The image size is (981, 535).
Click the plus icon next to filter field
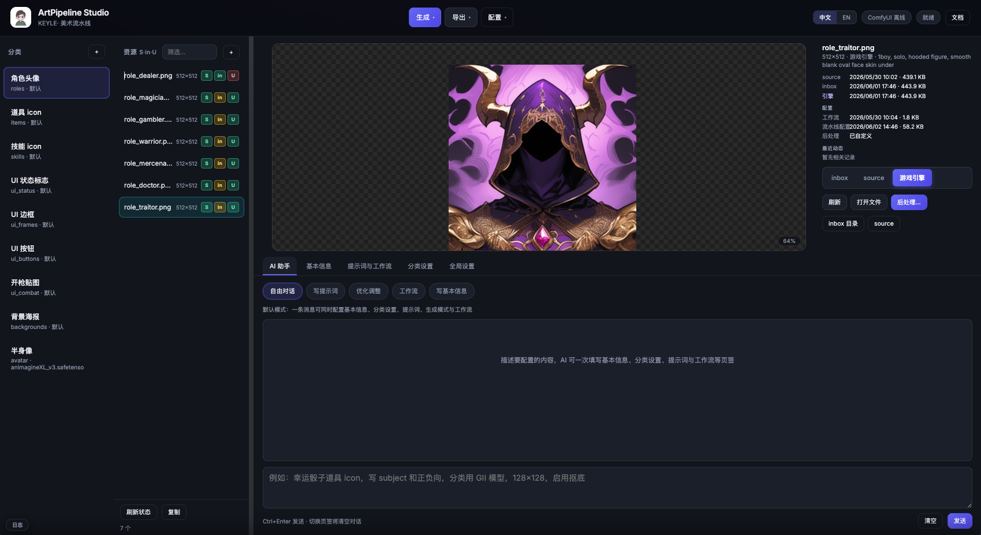click(231, 53)
